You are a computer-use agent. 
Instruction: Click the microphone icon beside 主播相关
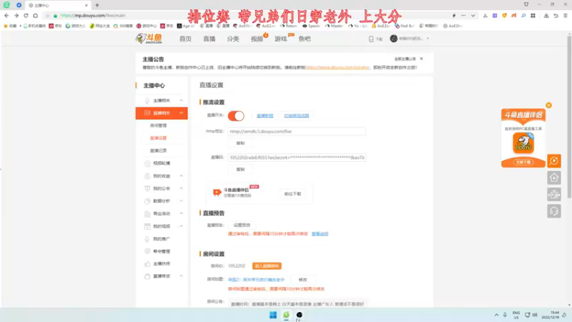click(x=147, y=100)
